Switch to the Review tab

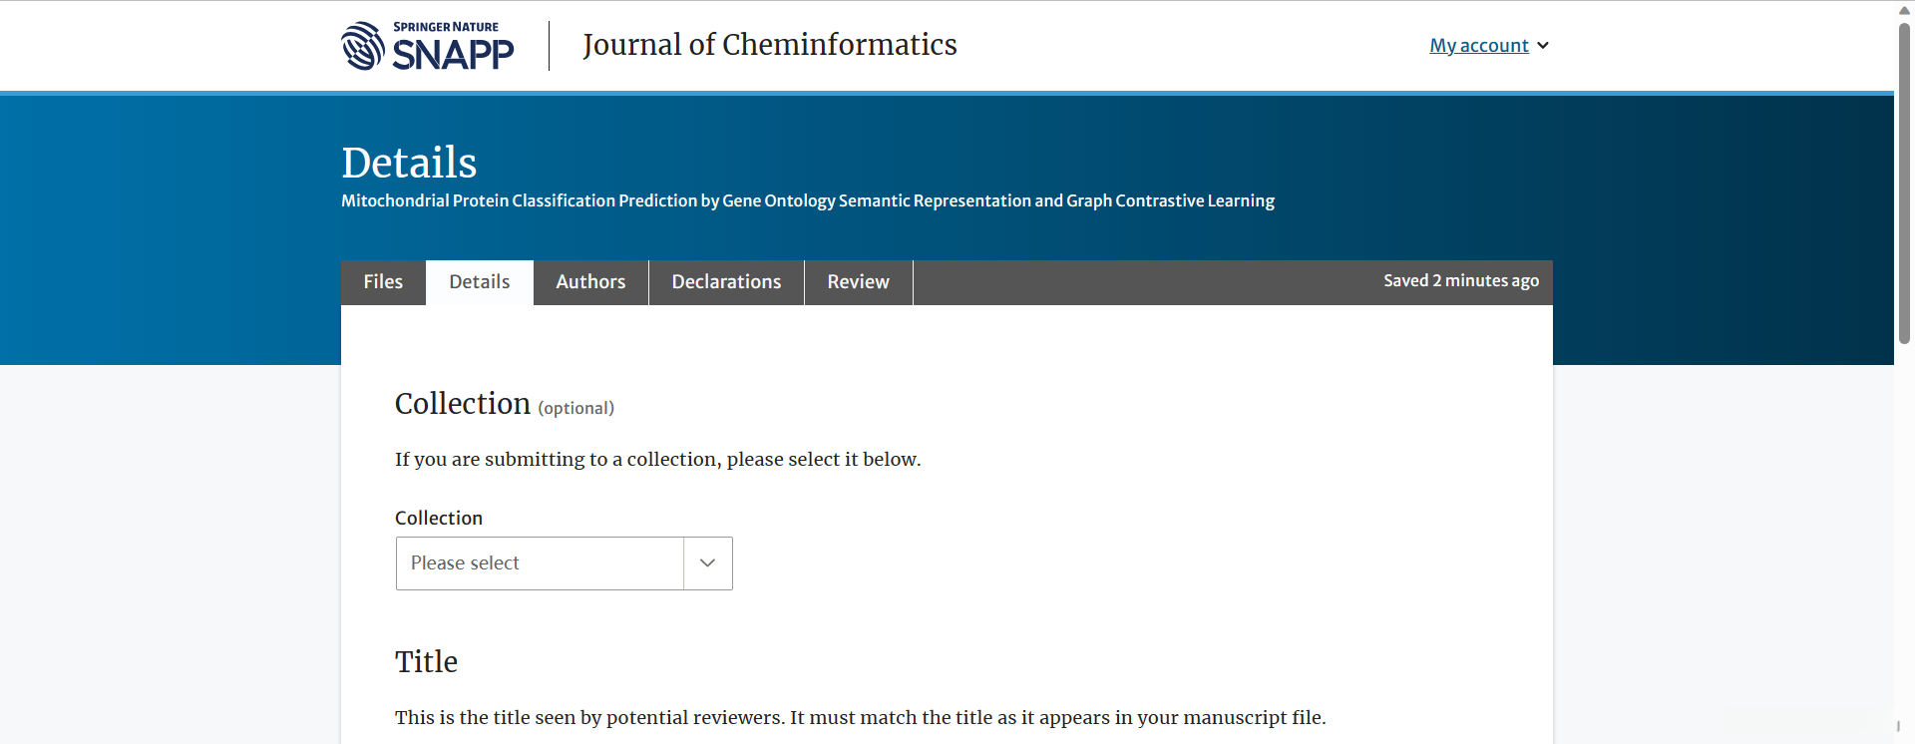click(x=858, y=282)
